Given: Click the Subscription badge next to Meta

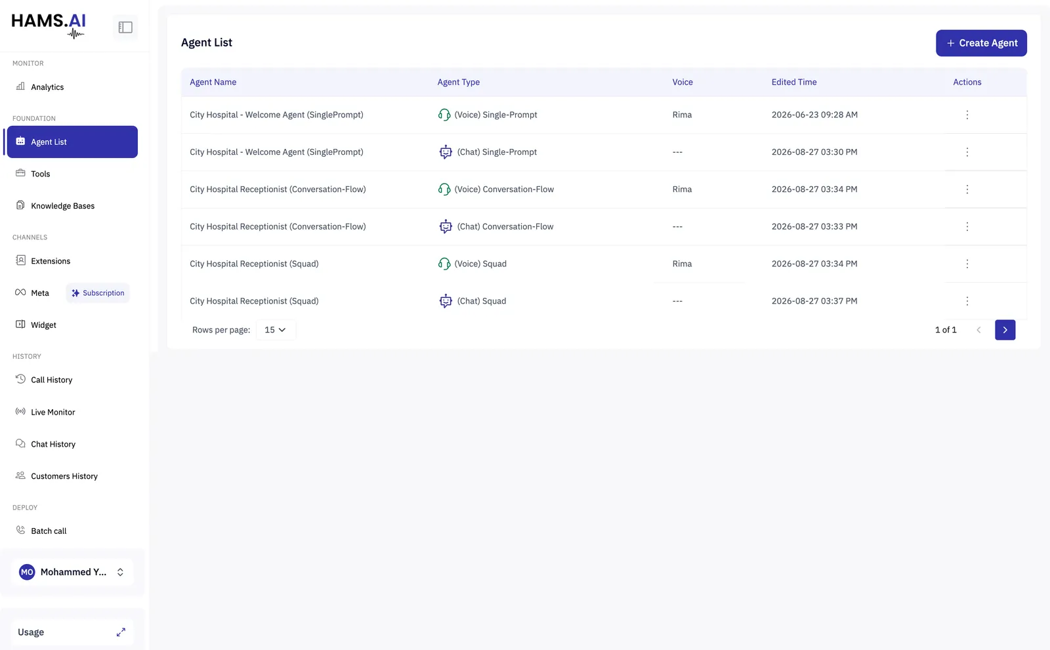Looking at the screenshot, I should coord(98,293).
